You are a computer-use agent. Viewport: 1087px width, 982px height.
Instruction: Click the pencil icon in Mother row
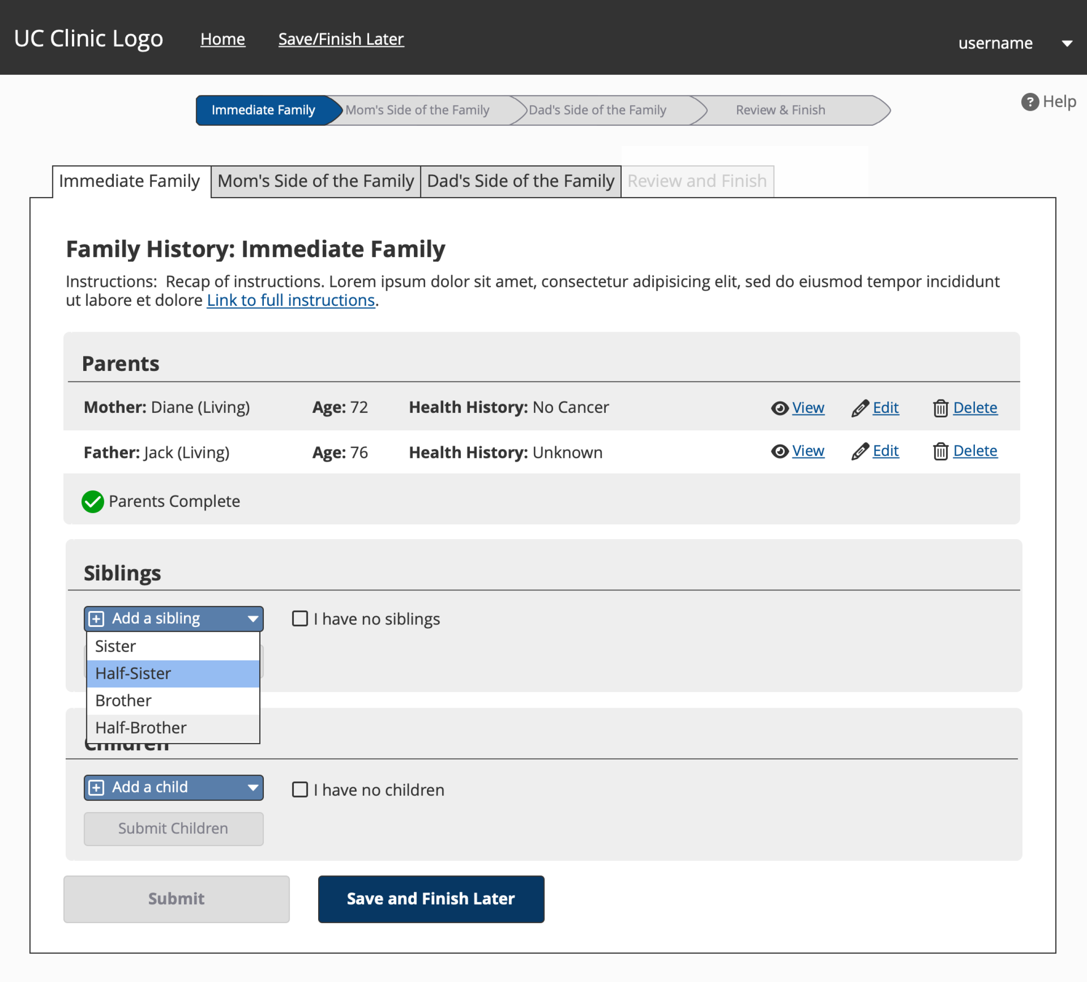[860, 408]
